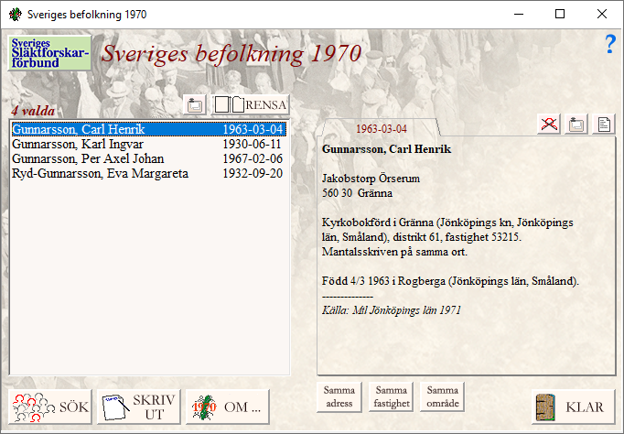The width and height of the screenshot is (624, 434).
Task: Minimize the Sveriges befolkning 1970 window
Action: (519, 15)
